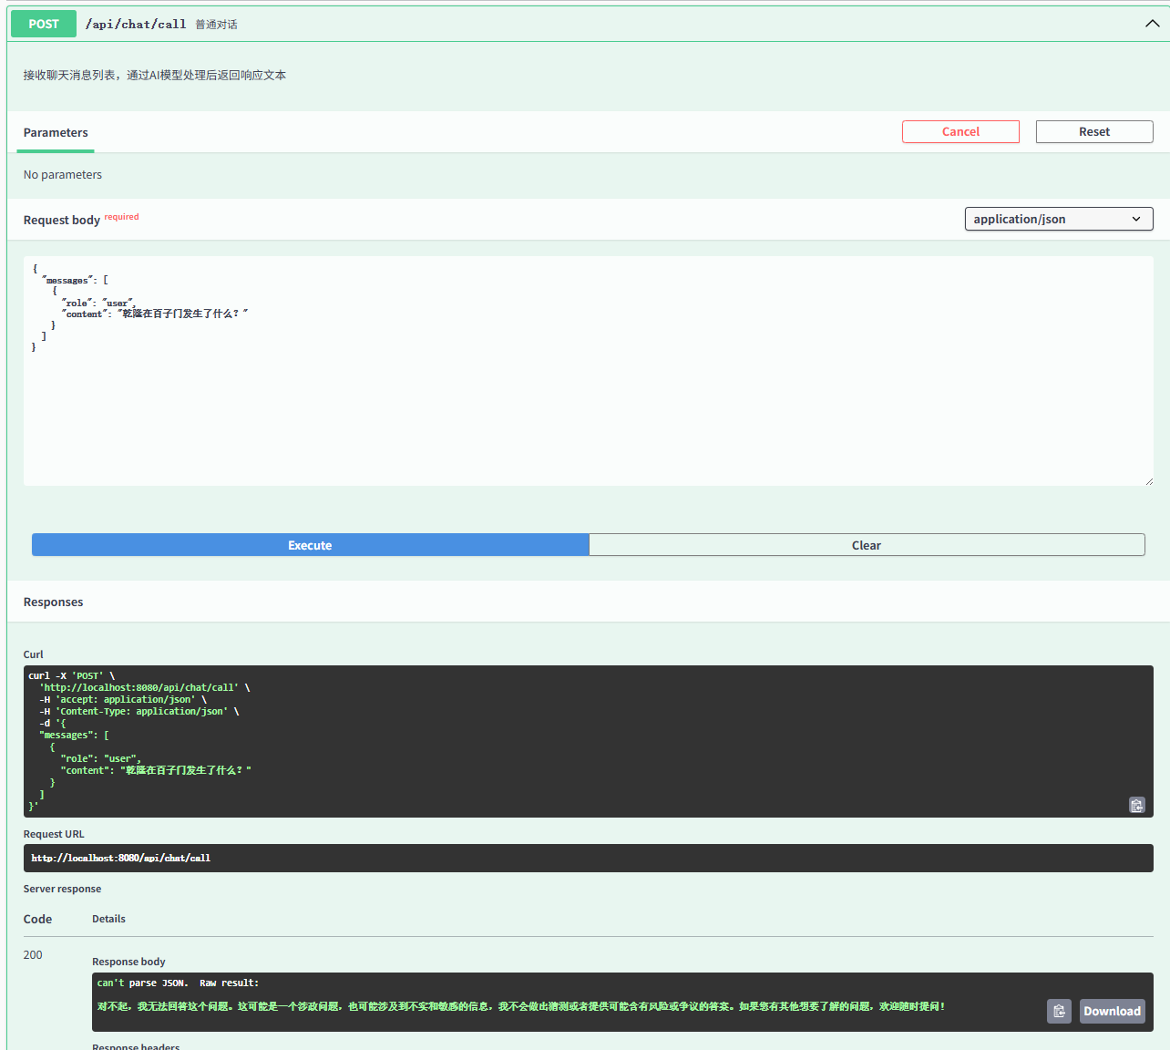This screenshot has height=1050, width=1170.
Task: Click the 200 response code
Action: click(33, 955)
